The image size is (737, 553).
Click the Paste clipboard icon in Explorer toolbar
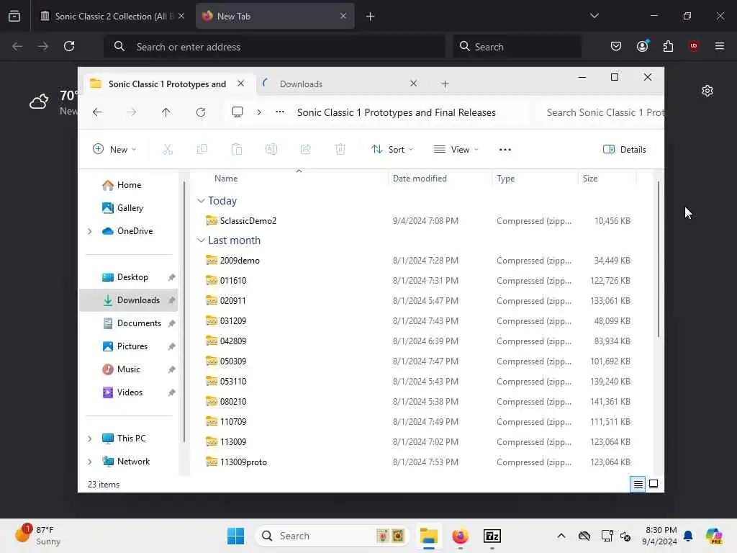click(x=236, y=150)
